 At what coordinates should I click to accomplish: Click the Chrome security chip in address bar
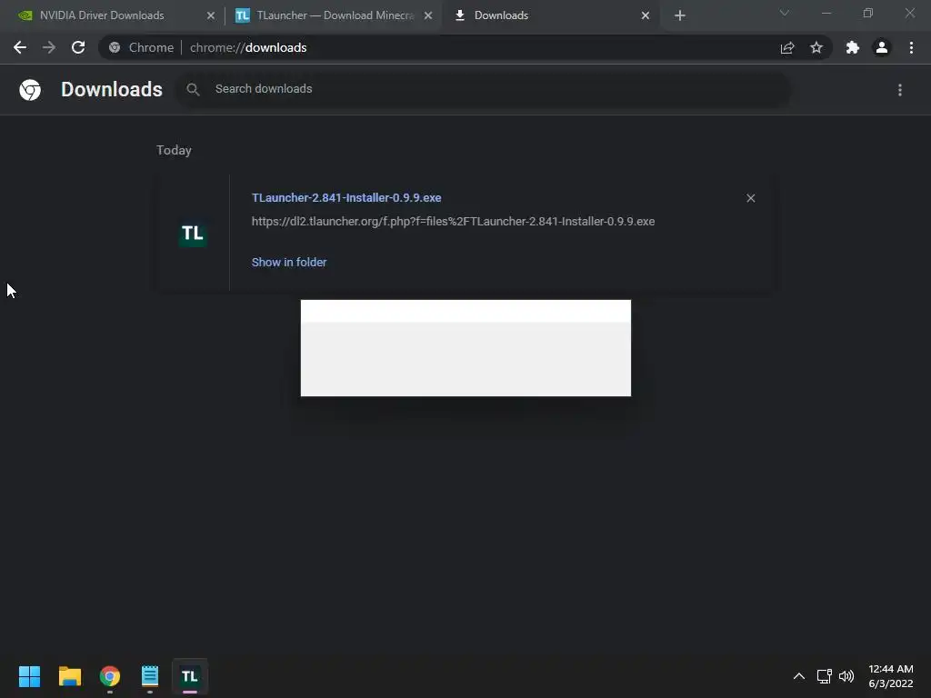(141, 47)
